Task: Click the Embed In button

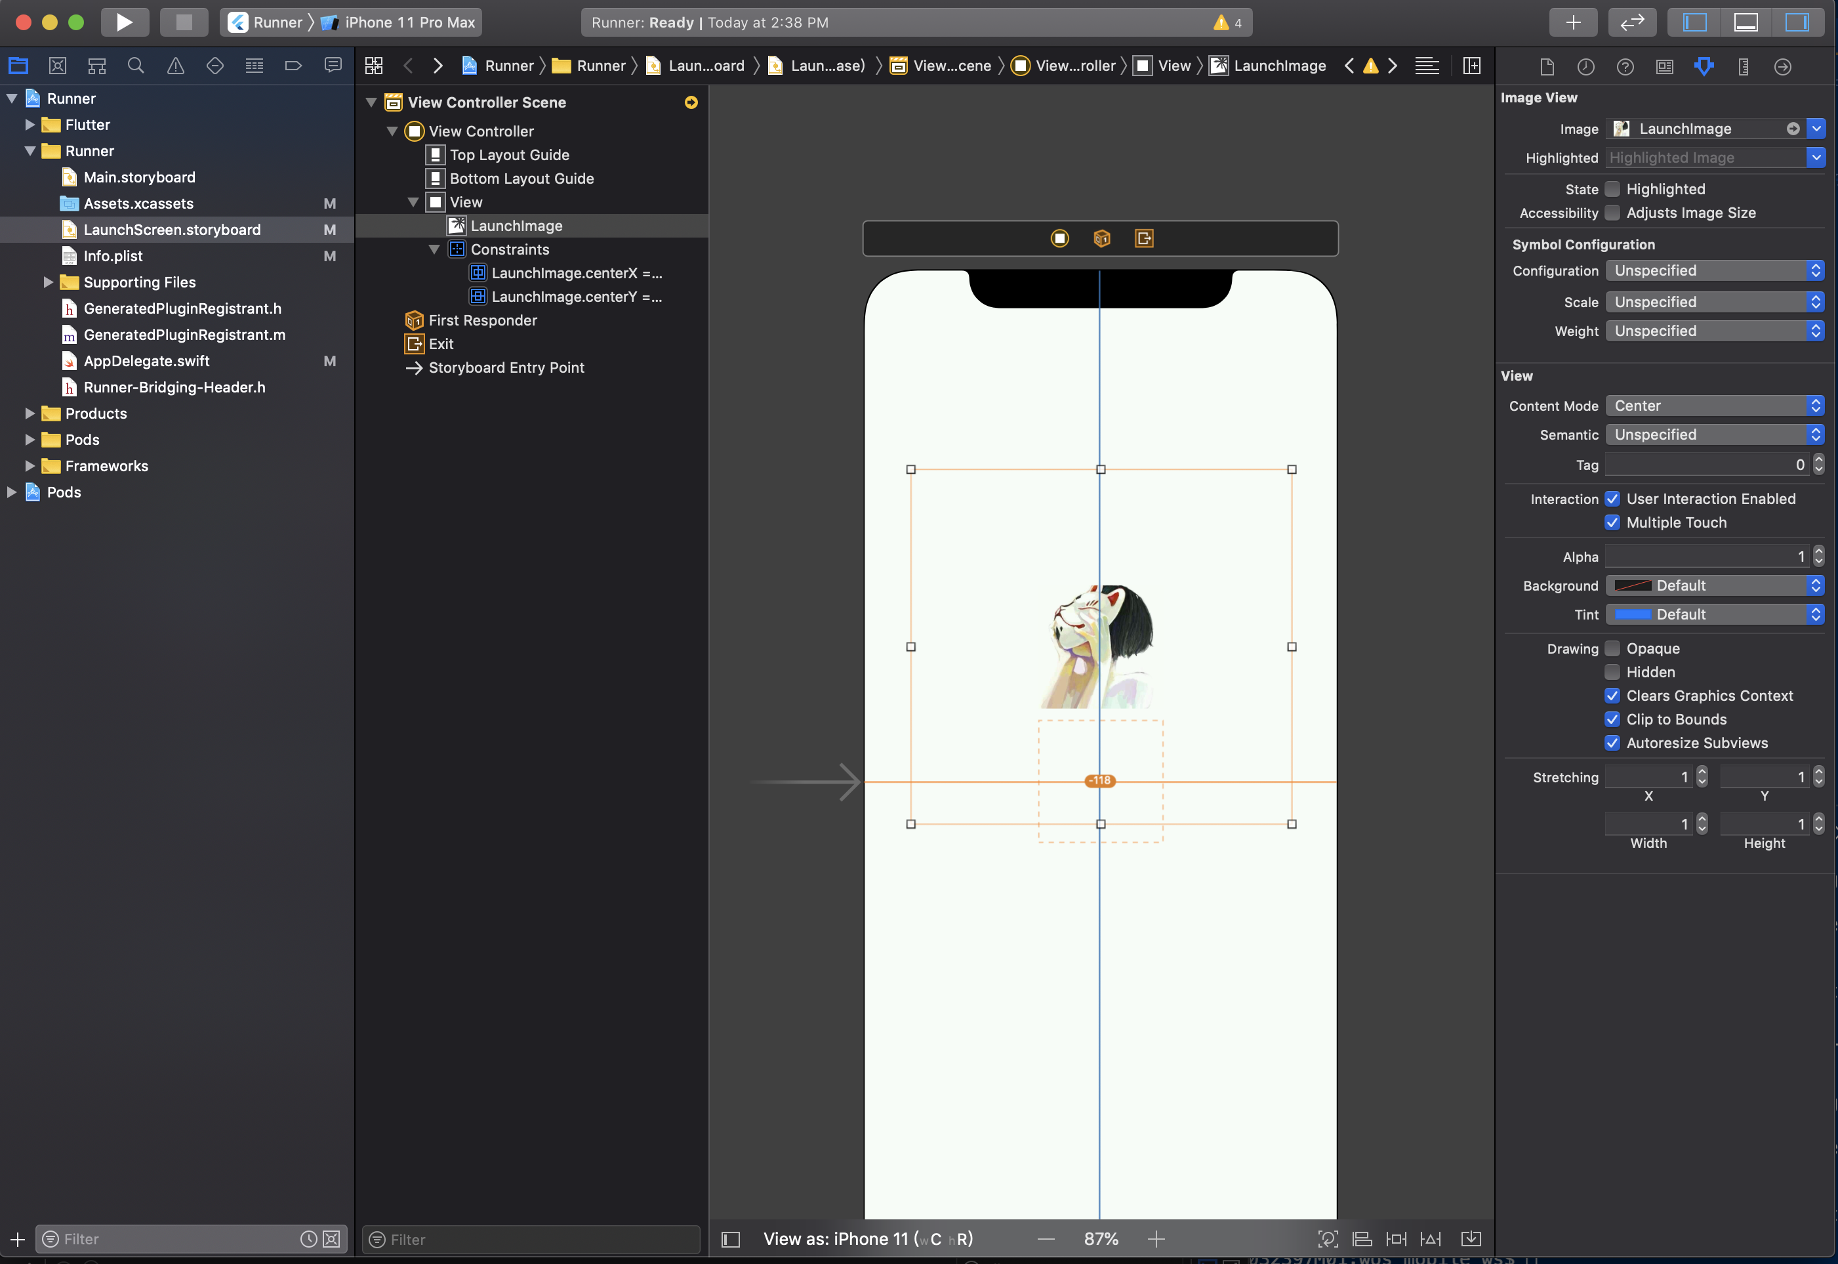Action: [x=1471, y=1238]
